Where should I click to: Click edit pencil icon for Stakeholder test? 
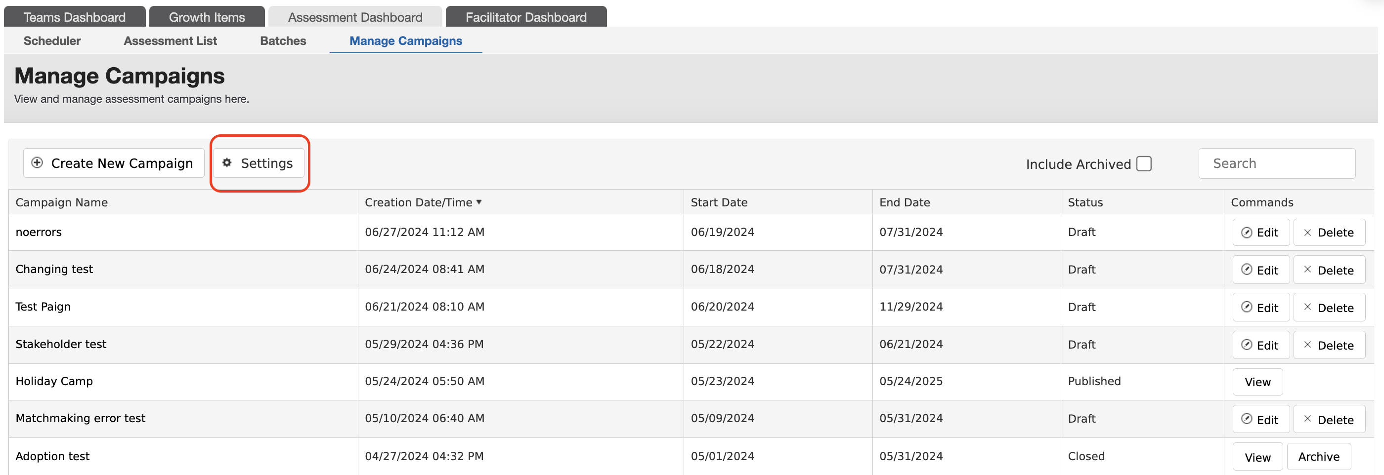[x=1247, y=345]
